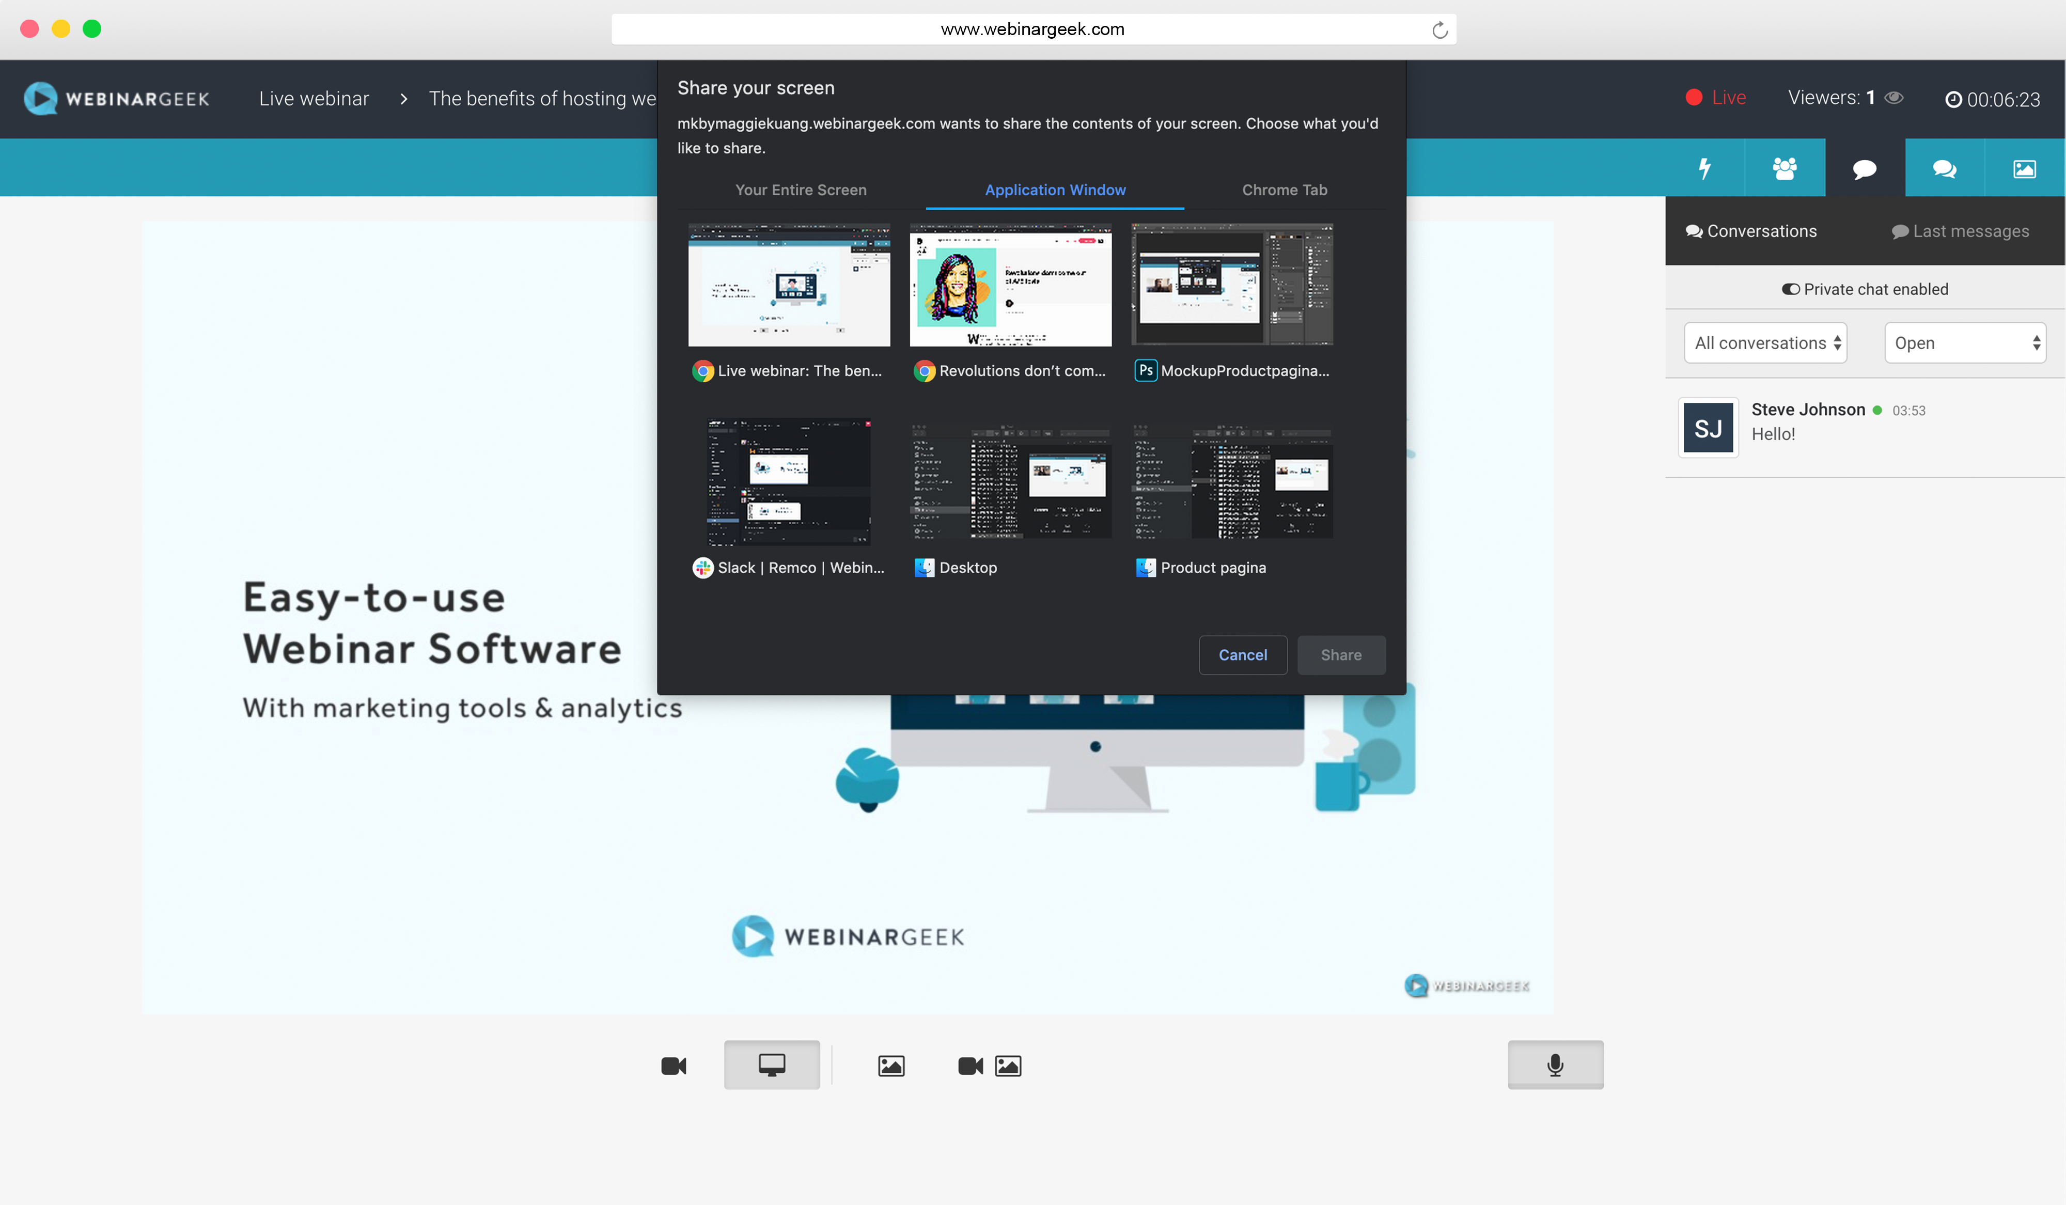
Task: Switch to the Chrome Tab sharing option
Action: click(1284, 190)
